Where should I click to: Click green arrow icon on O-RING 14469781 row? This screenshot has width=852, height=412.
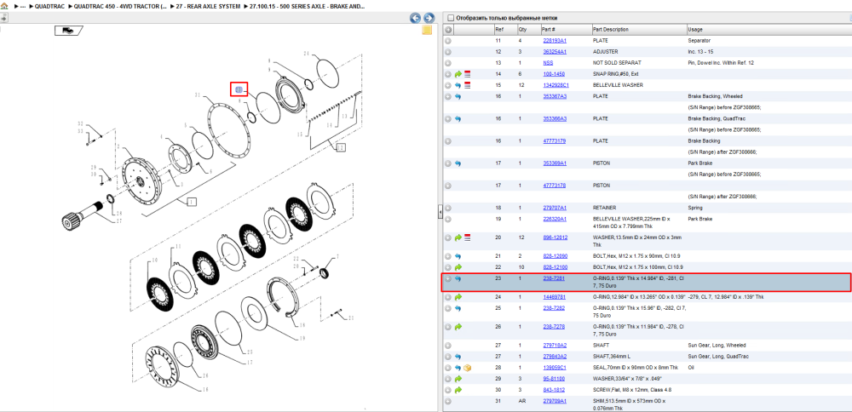click(458, 297)
